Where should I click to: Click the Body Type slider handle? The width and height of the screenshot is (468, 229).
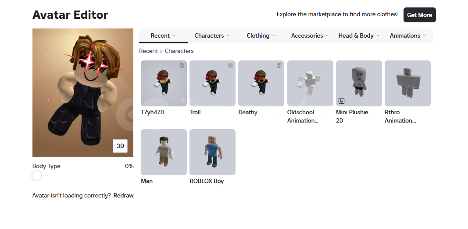pos(37,176)
